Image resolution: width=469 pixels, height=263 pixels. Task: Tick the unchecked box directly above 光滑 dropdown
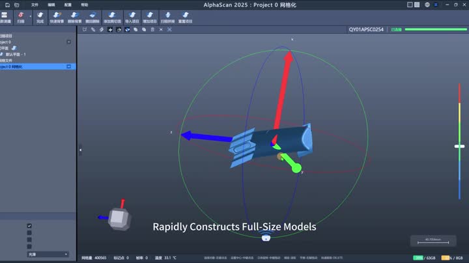pos(29,247)
